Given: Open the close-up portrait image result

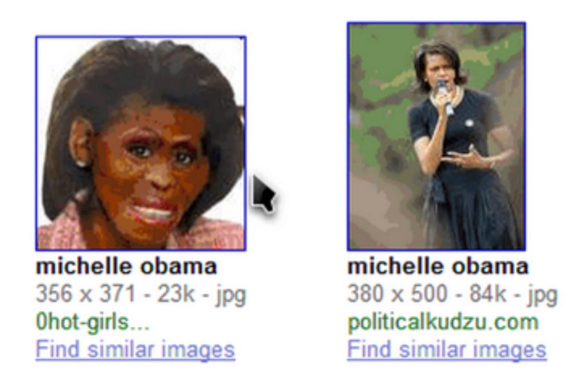Looking at the screenshot, I should tap(141, 143).
